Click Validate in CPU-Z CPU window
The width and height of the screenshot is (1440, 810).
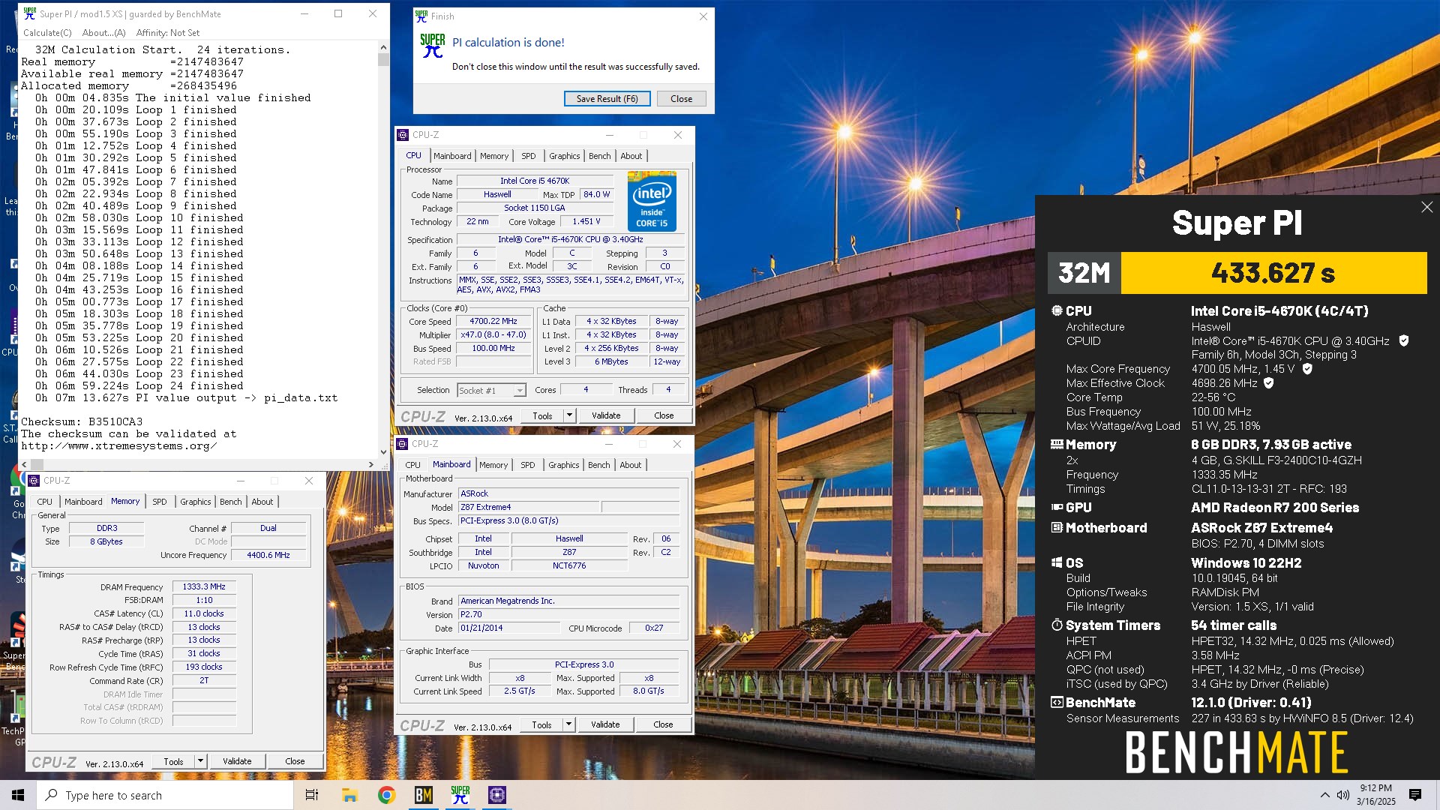click(x=606, y=415)
